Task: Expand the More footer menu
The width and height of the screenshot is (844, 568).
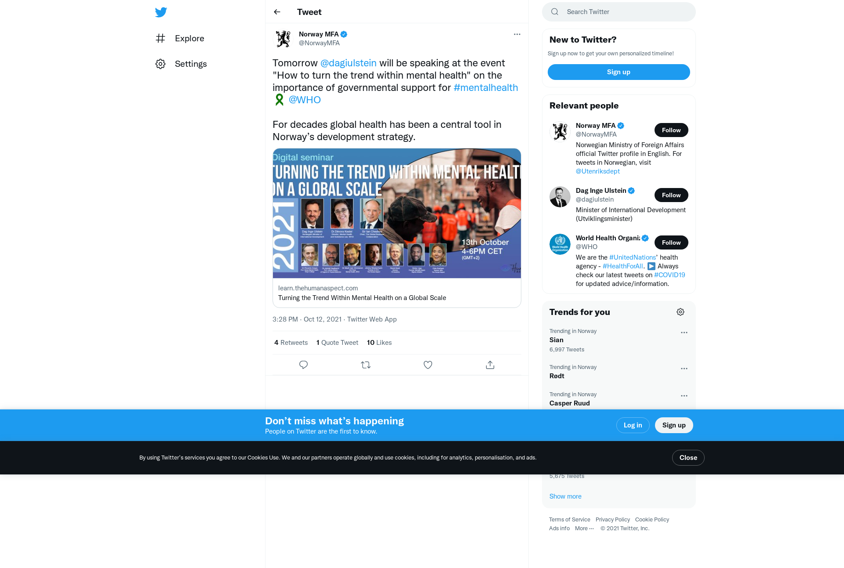Action: [584, 528]
